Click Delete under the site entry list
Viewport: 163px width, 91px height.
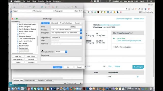coord(18,62)
